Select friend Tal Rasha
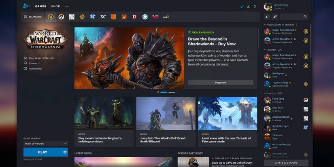Image resolution: width=334 pixels, height=167 pixels. [285, 137]
